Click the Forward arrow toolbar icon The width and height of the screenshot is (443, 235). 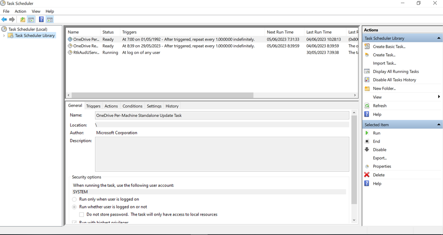pos(12,19)
